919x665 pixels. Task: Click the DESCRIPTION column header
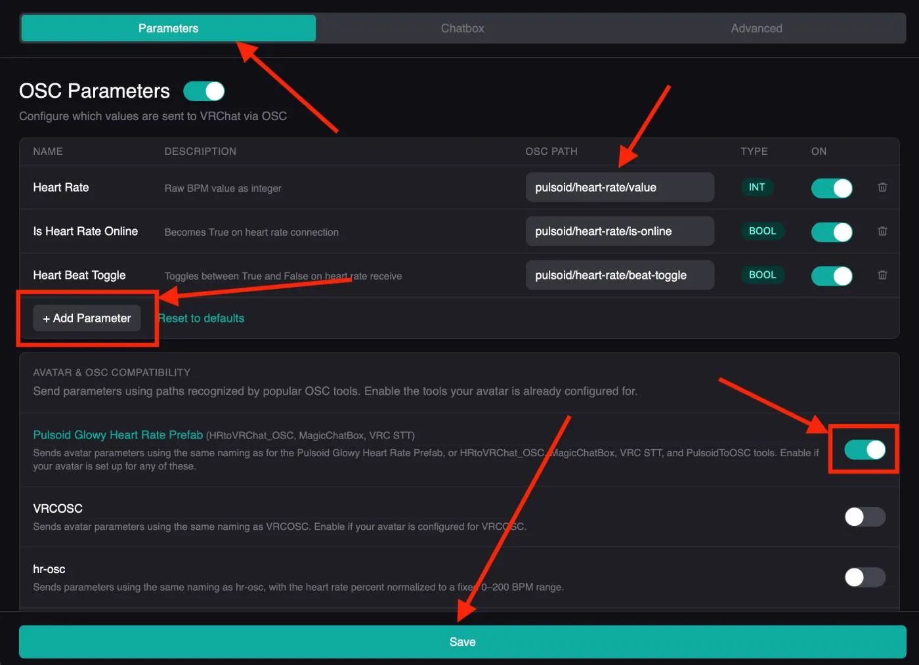(200, 152)
